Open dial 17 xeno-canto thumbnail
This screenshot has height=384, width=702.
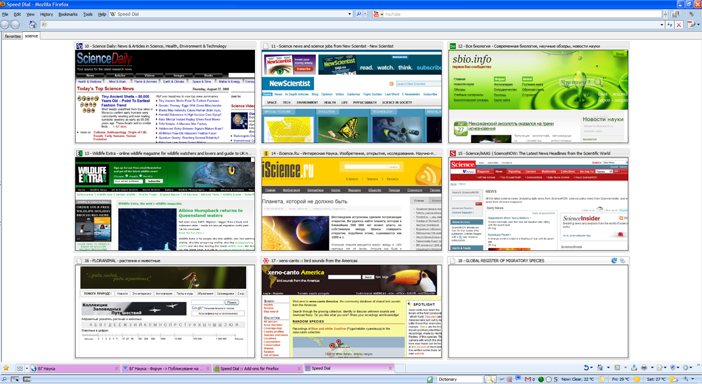click(352, 312)
